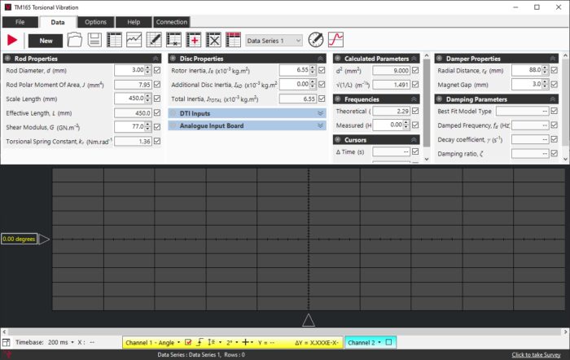
Task: Collapse the Rod Properties panel chevron
Action: pos(156,59)
